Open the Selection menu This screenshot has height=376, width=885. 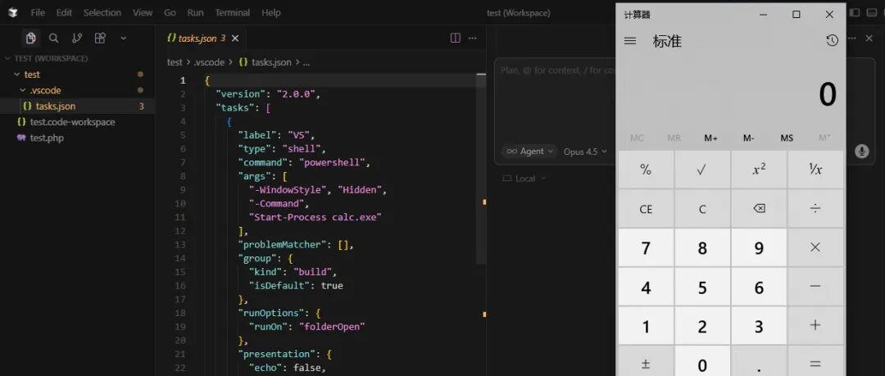click(102, 12)
